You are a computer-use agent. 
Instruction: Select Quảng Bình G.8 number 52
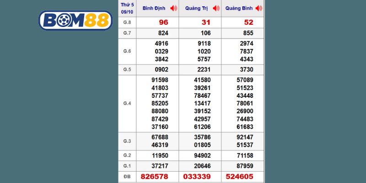[248, 22]
